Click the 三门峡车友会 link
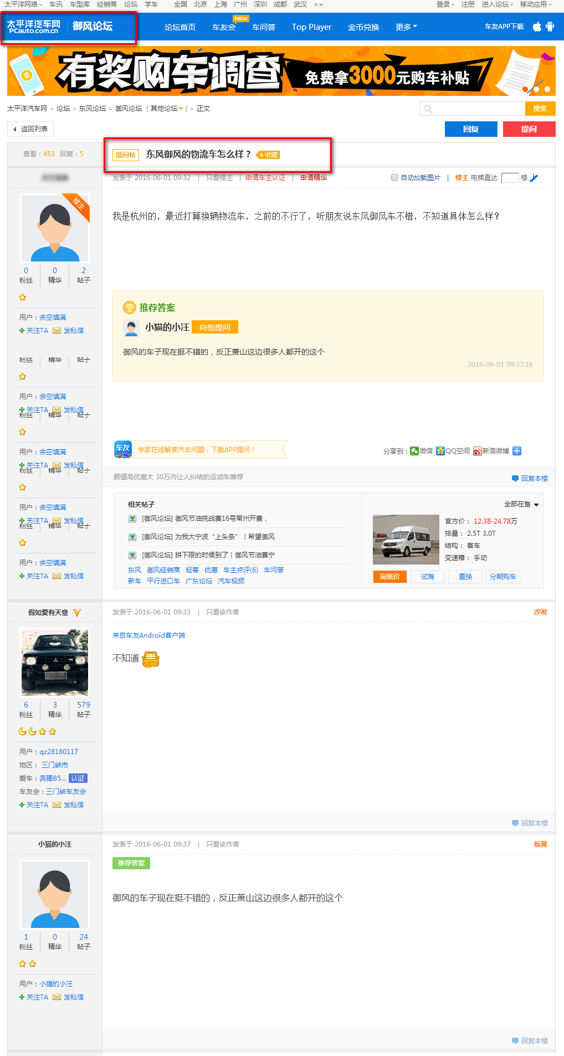564x1056 pixels. (x=66, y=792)
